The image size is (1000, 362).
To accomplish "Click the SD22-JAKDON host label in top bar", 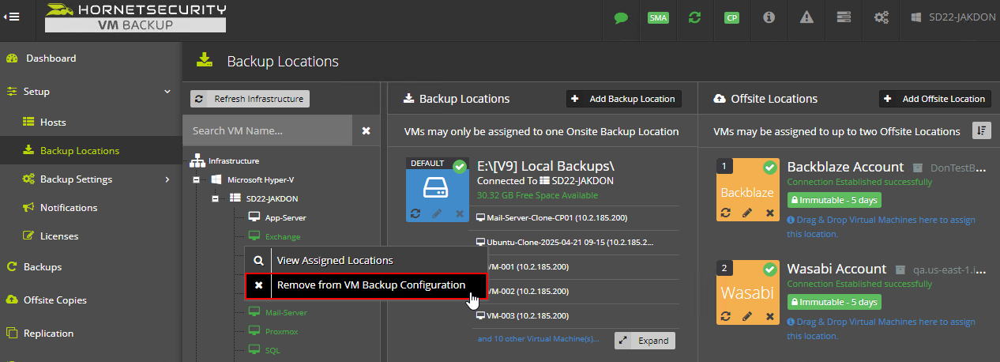I will pos(953,17).
